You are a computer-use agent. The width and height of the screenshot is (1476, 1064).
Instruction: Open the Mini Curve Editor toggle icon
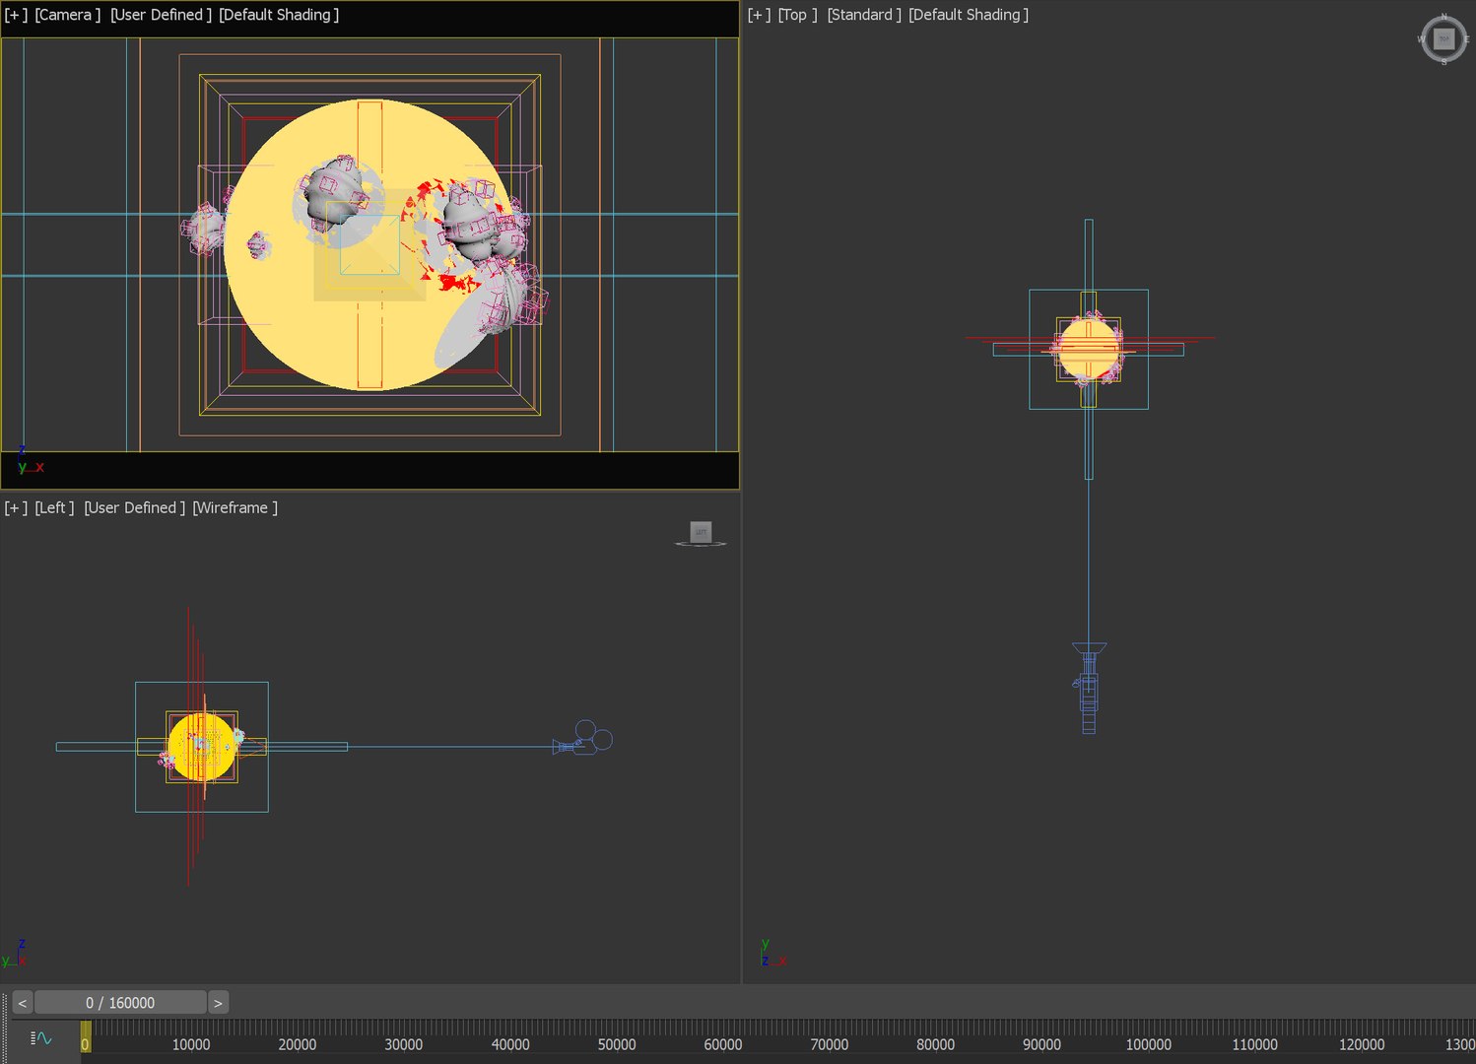point(40,1037)
